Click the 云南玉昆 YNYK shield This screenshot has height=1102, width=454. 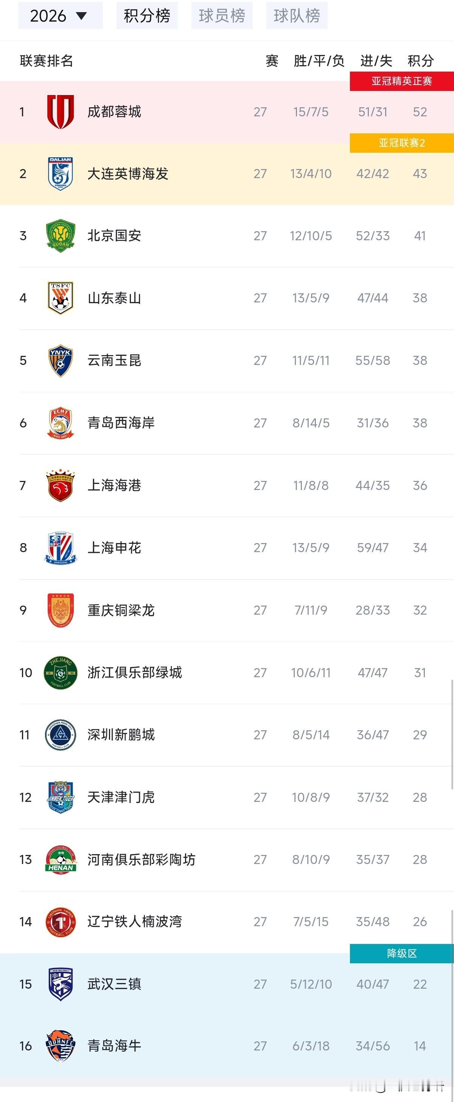click(x=60, y=361)
